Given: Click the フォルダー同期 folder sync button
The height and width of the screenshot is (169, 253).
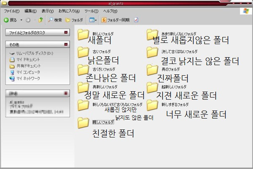Looking at the screenshot, I should pos(116,20).
